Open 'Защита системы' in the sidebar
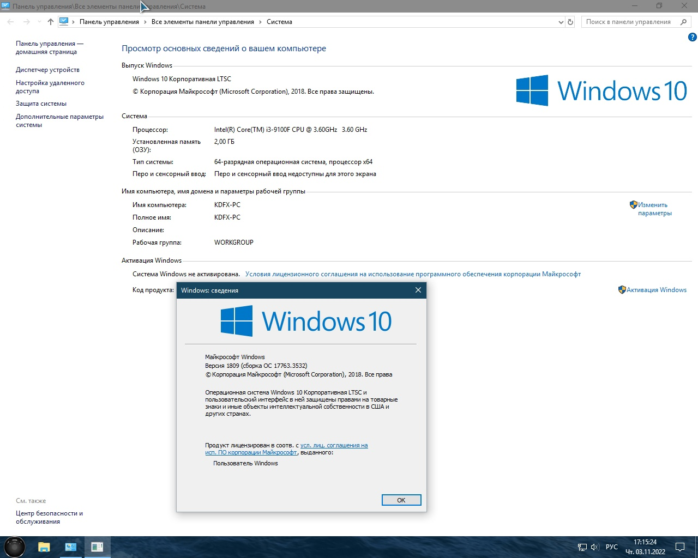The image size is (698, 558). 41,104
